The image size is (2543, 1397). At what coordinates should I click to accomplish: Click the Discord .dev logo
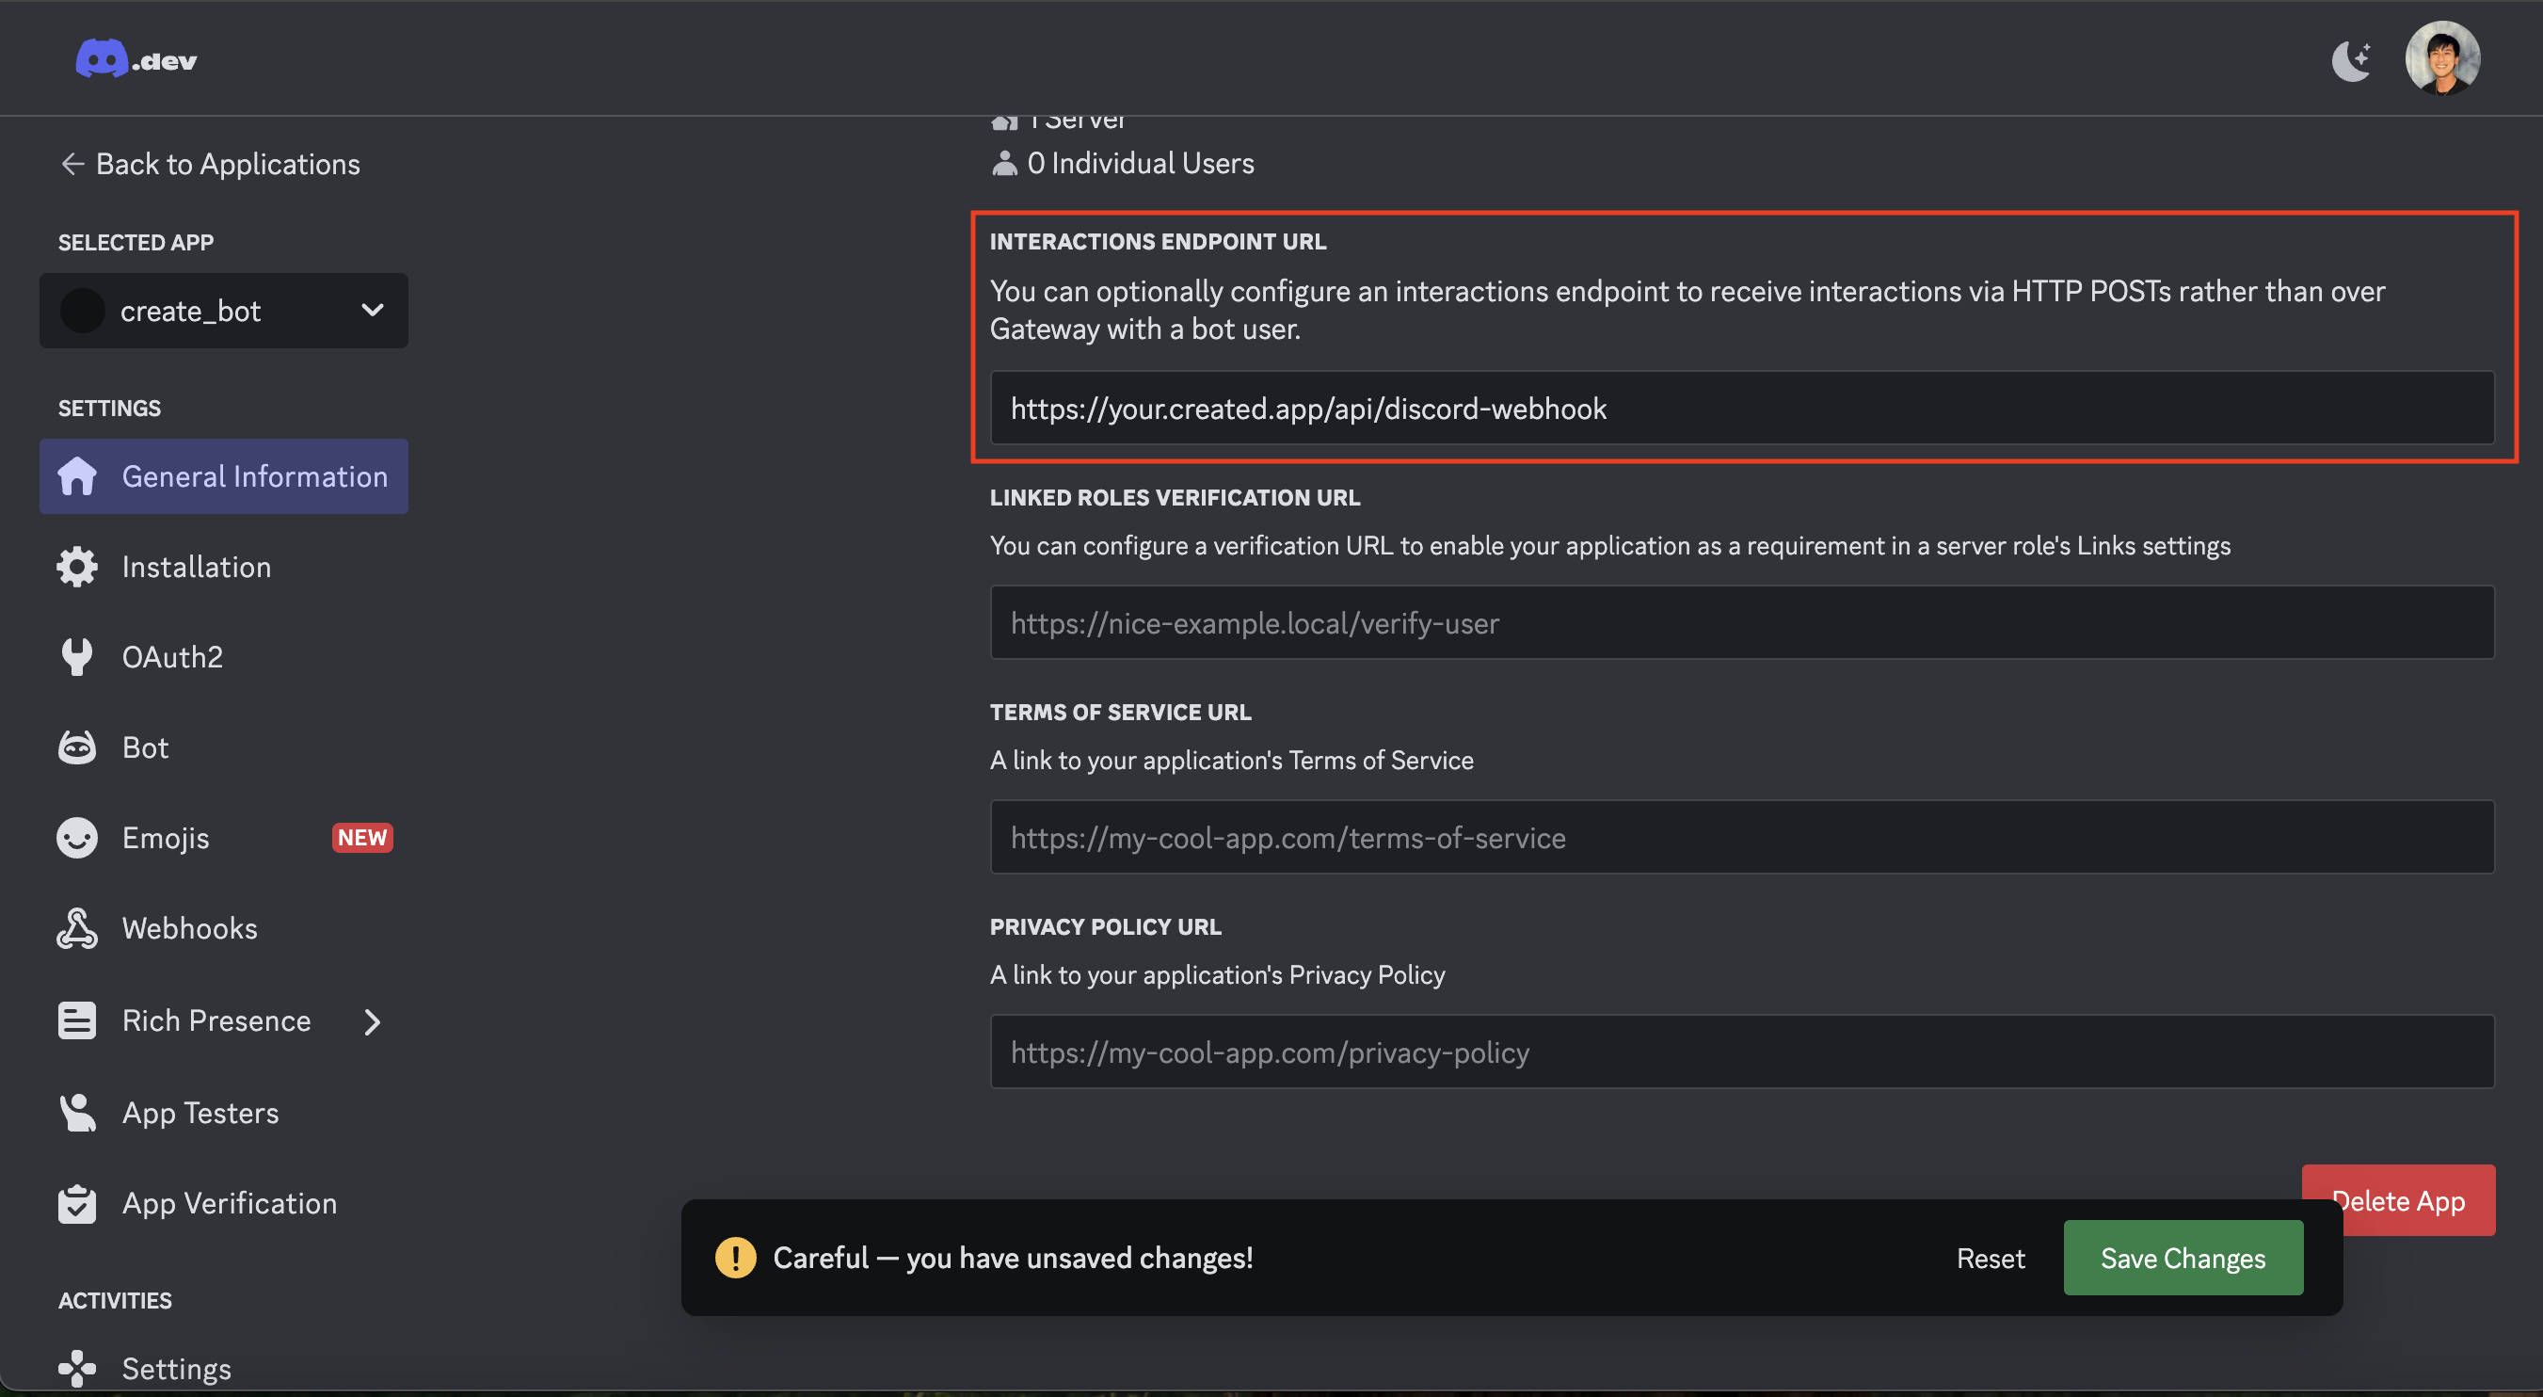(136, 59)
